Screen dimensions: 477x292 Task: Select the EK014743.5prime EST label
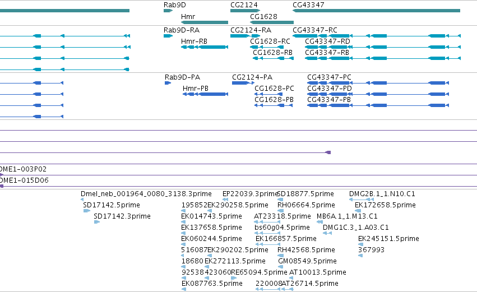pyautogui.click(x=211, y=216)
